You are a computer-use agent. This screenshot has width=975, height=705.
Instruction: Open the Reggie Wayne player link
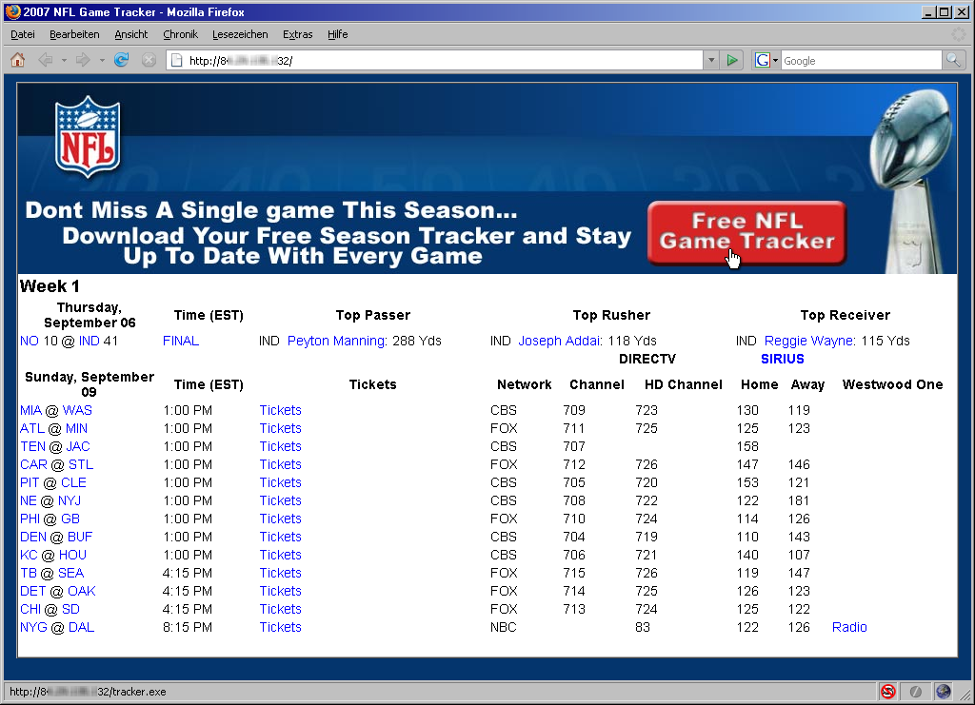809,341
